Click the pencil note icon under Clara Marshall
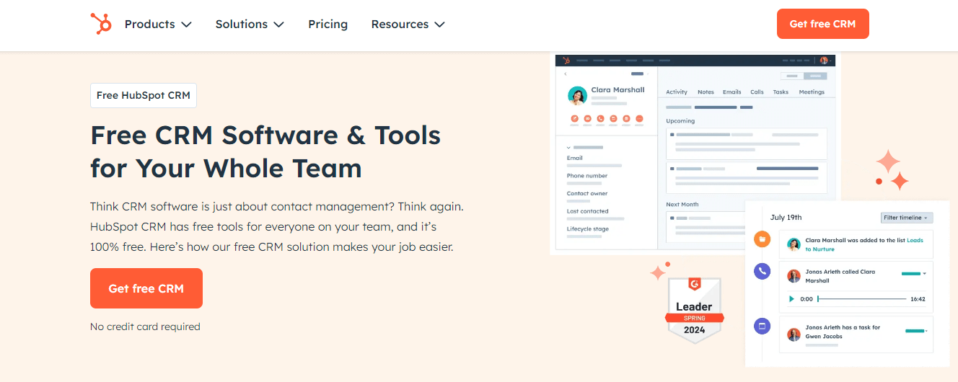The width and height of the screenshot is (958, 382). pos(575,118)
